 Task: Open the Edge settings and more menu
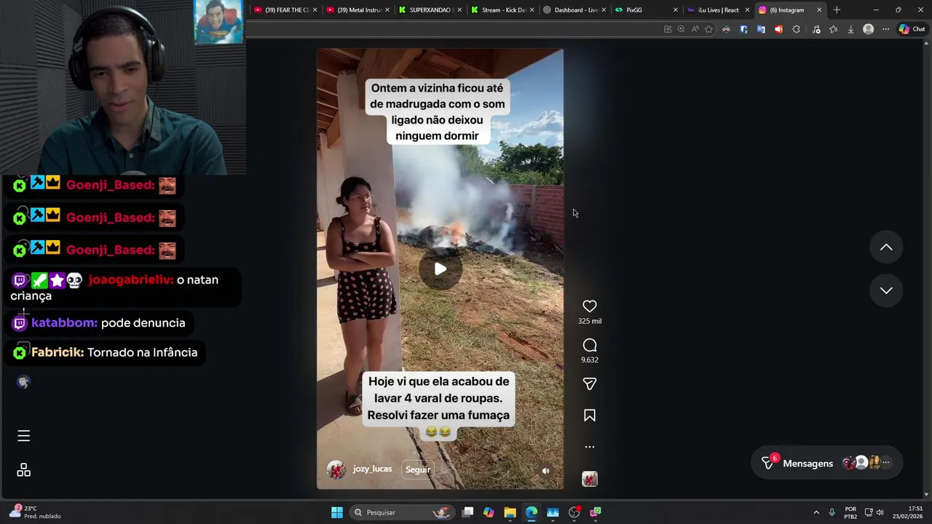pyautogui.click(x=885, y=29)
